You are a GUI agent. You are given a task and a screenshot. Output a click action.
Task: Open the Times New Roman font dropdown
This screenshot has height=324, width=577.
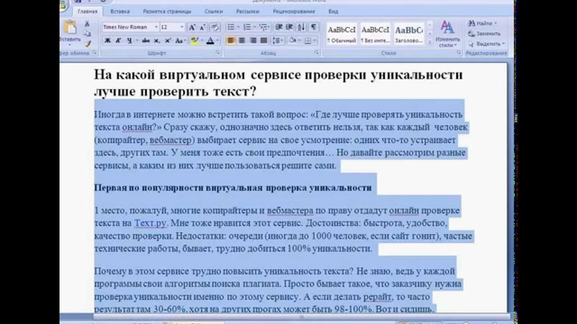click(156, 27)
